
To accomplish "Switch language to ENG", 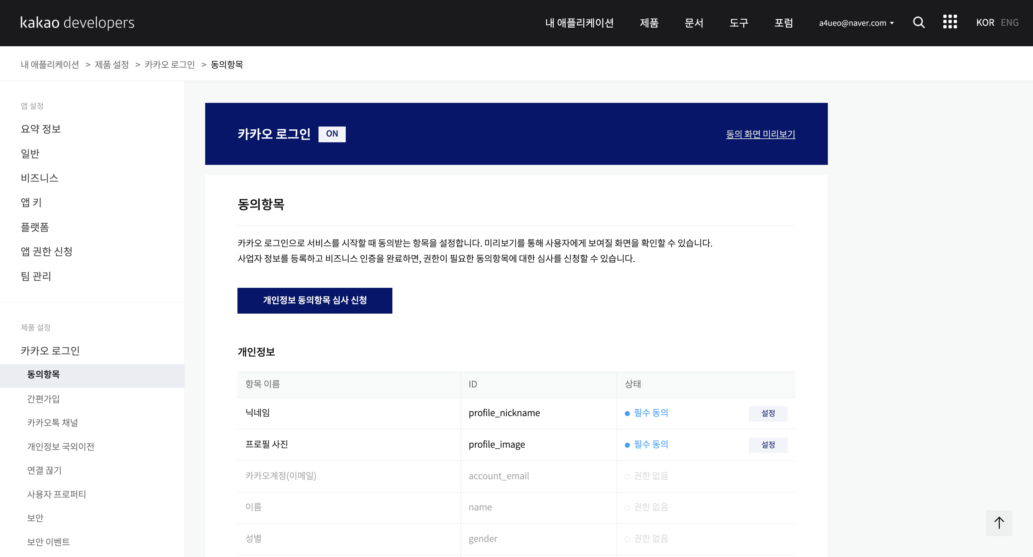I will click(x=1009, y=23).
